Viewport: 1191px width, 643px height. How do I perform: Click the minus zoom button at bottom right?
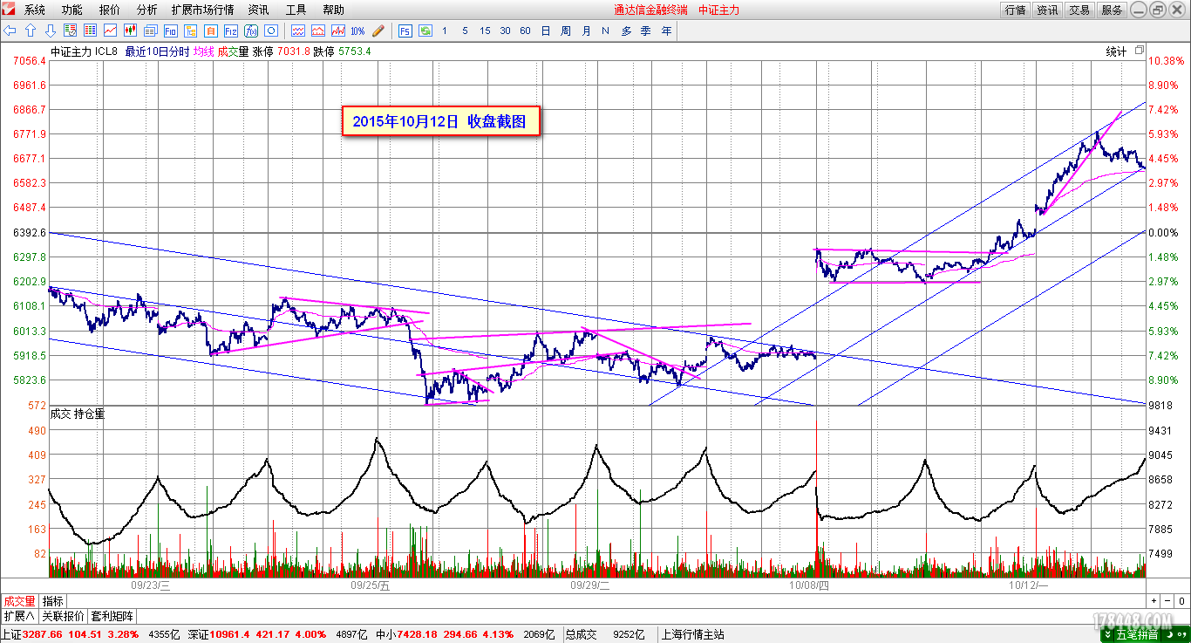click(x=1167, y=601)
